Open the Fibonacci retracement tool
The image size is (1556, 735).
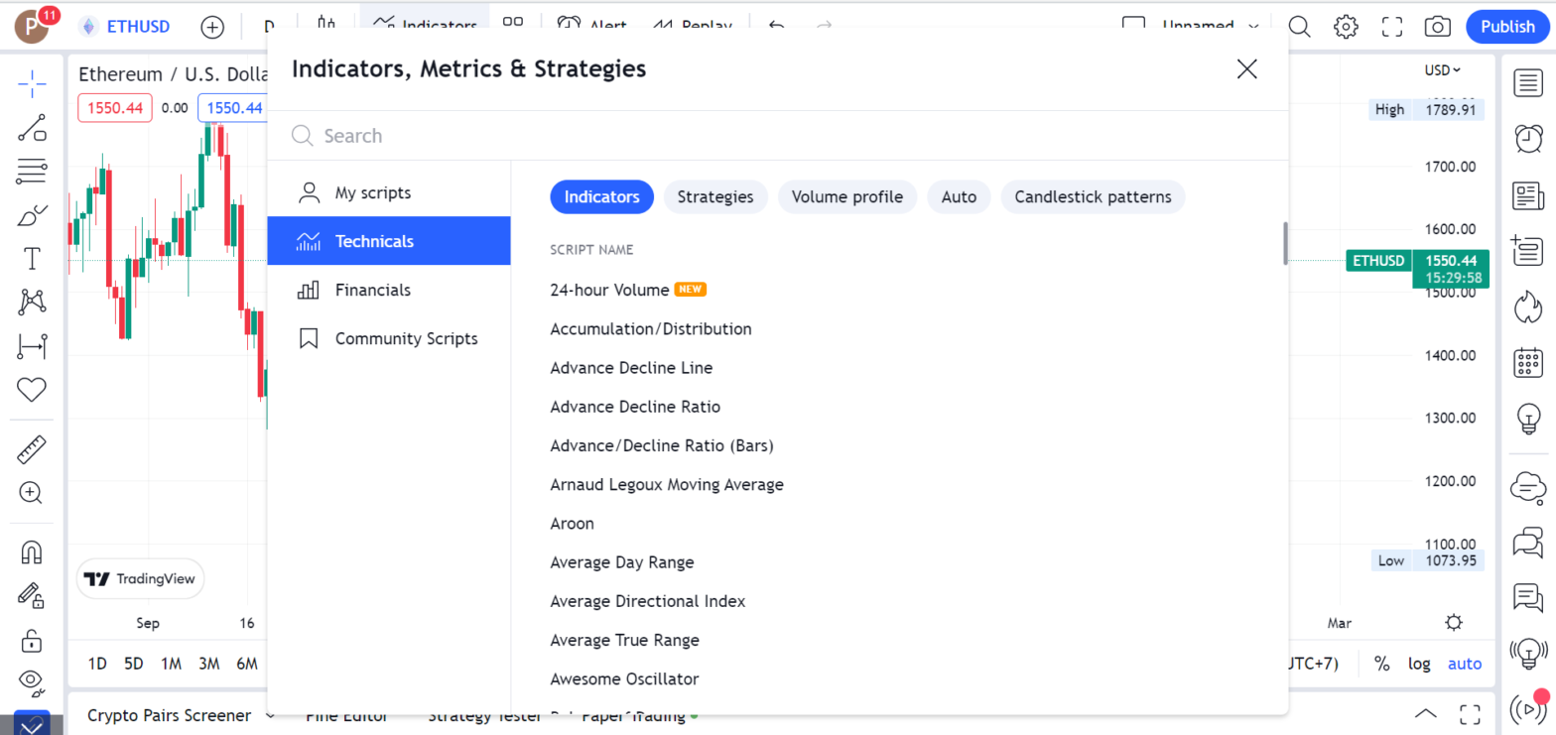point(32,172)
